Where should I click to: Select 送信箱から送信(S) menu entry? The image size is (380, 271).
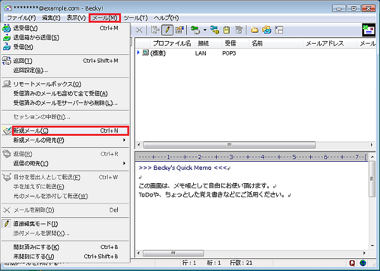65,37
